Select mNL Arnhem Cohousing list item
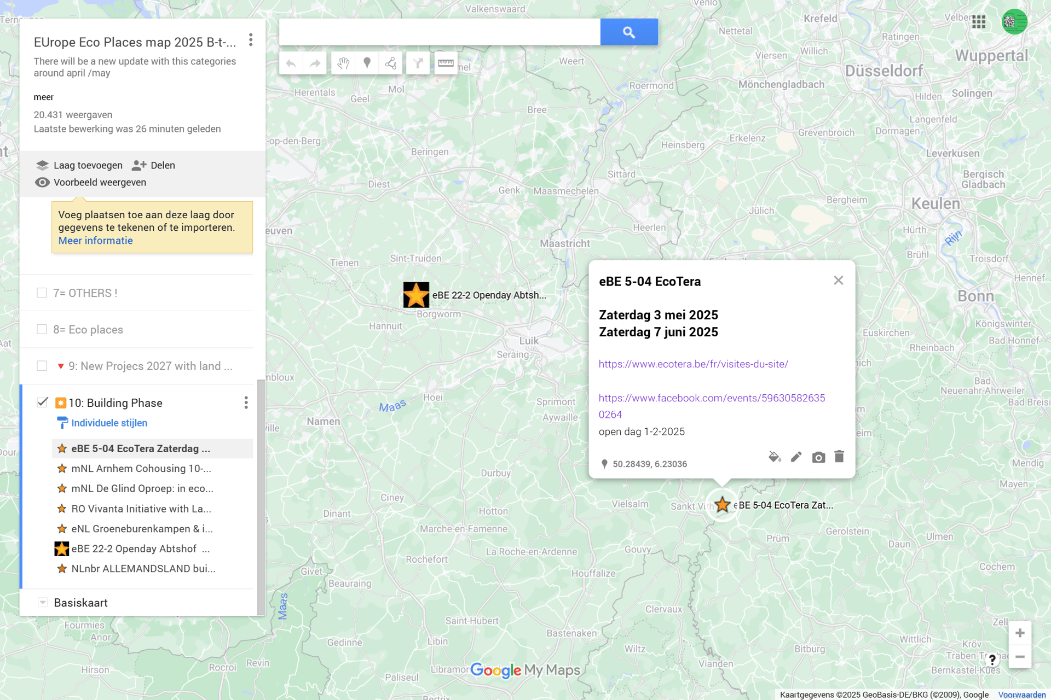1051x700 pixels. 141,469
